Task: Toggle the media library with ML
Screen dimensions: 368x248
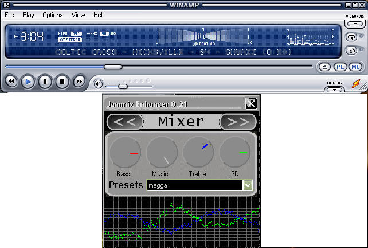Action: coord(355,67)
